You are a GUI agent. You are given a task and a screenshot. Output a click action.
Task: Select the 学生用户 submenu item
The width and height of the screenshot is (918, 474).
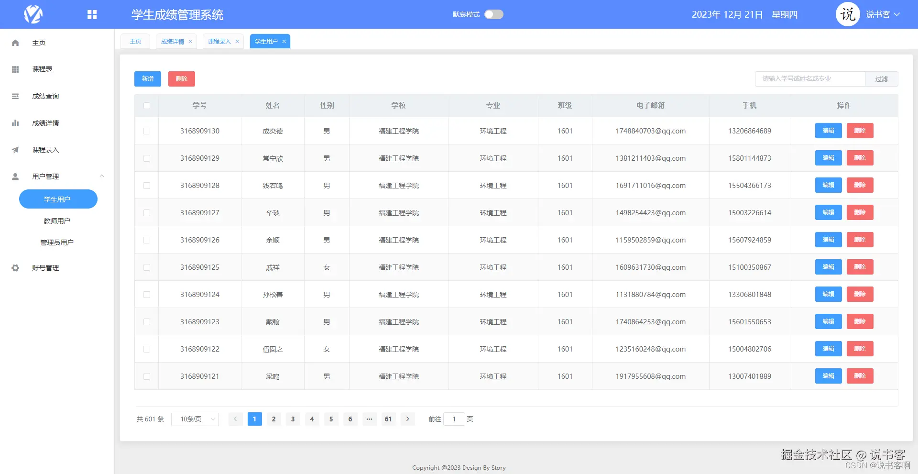(58, 199)
